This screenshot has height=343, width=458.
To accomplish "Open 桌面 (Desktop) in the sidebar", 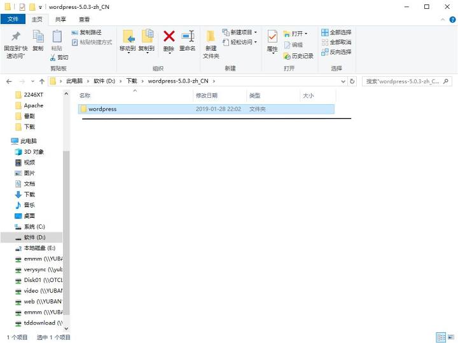I will (x=29, y=216).
